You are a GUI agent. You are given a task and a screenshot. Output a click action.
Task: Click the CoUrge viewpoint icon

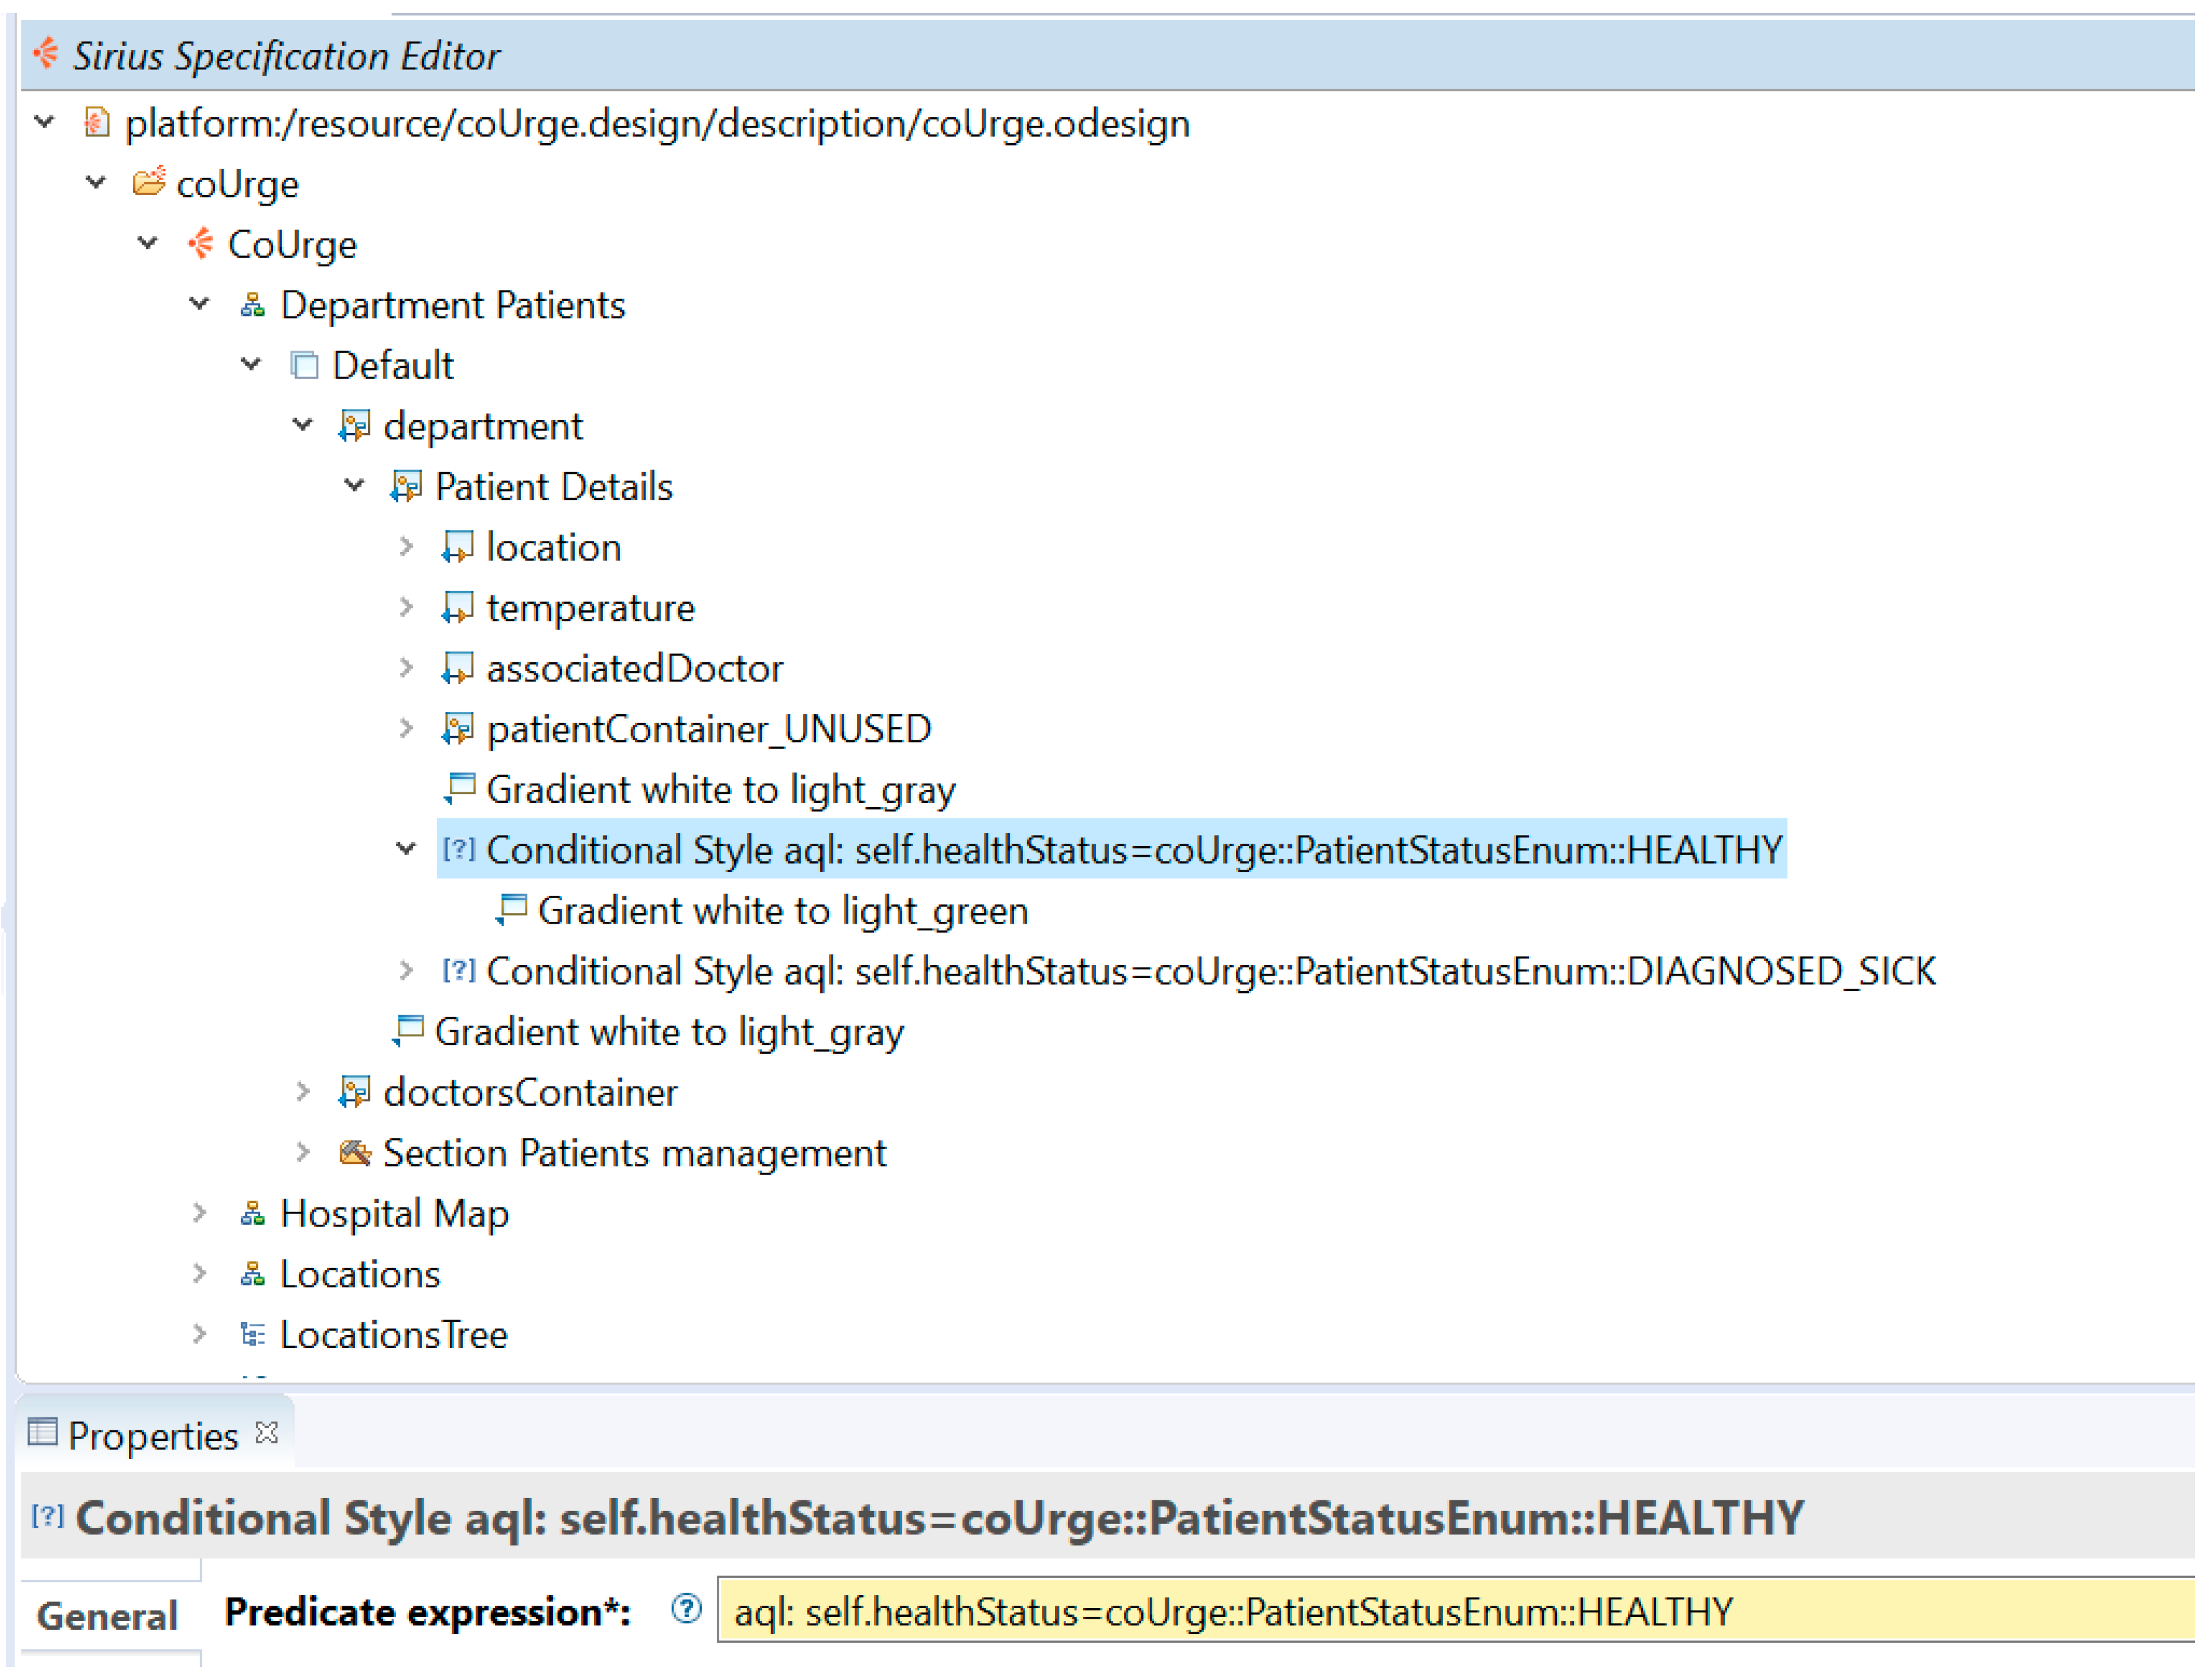[x=201, y=244]
